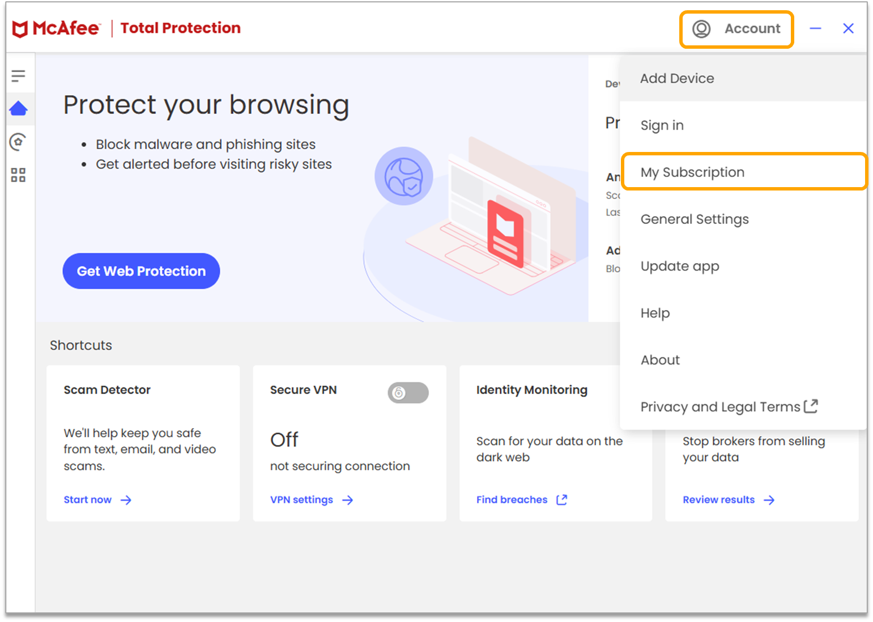Click the hamburger menu icon in sidebar

click(x=18, y=75)
